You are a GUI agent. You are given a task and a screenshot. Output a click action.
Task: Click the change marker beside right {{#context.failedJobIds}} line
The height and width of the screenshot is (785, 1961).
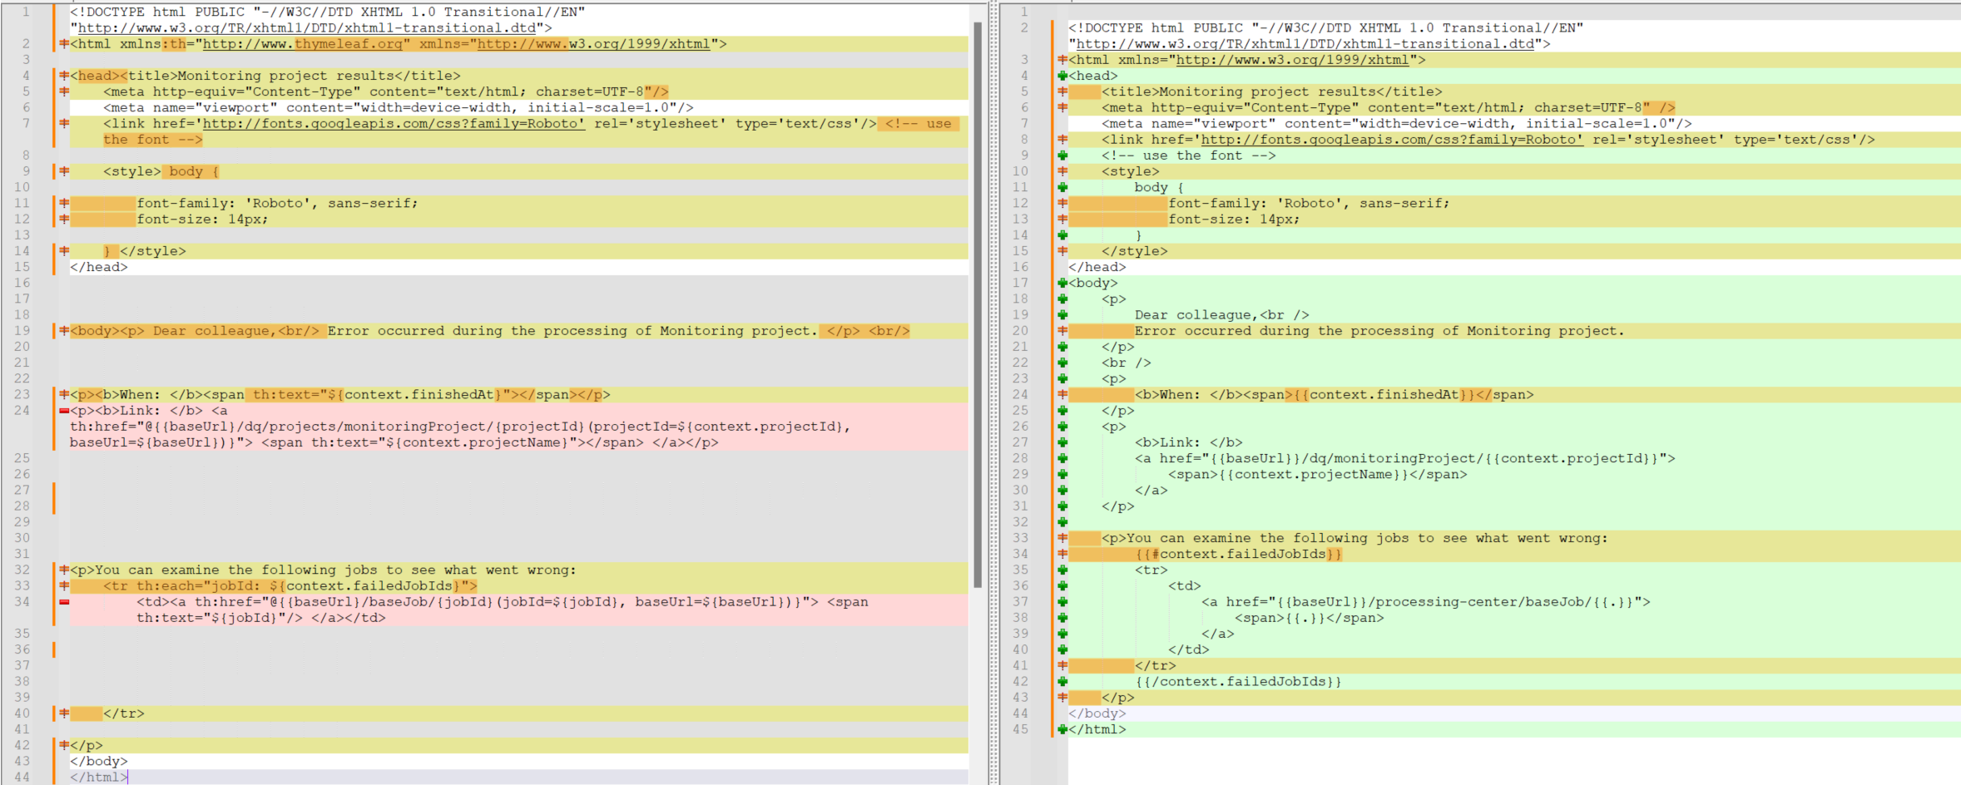tap(1062, 554)
